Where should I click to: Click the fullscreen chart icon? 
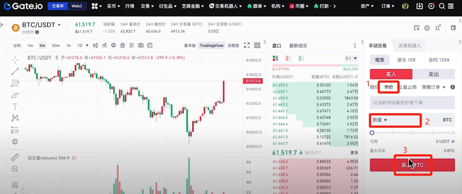pyautogui.click(x=247, y=45)
